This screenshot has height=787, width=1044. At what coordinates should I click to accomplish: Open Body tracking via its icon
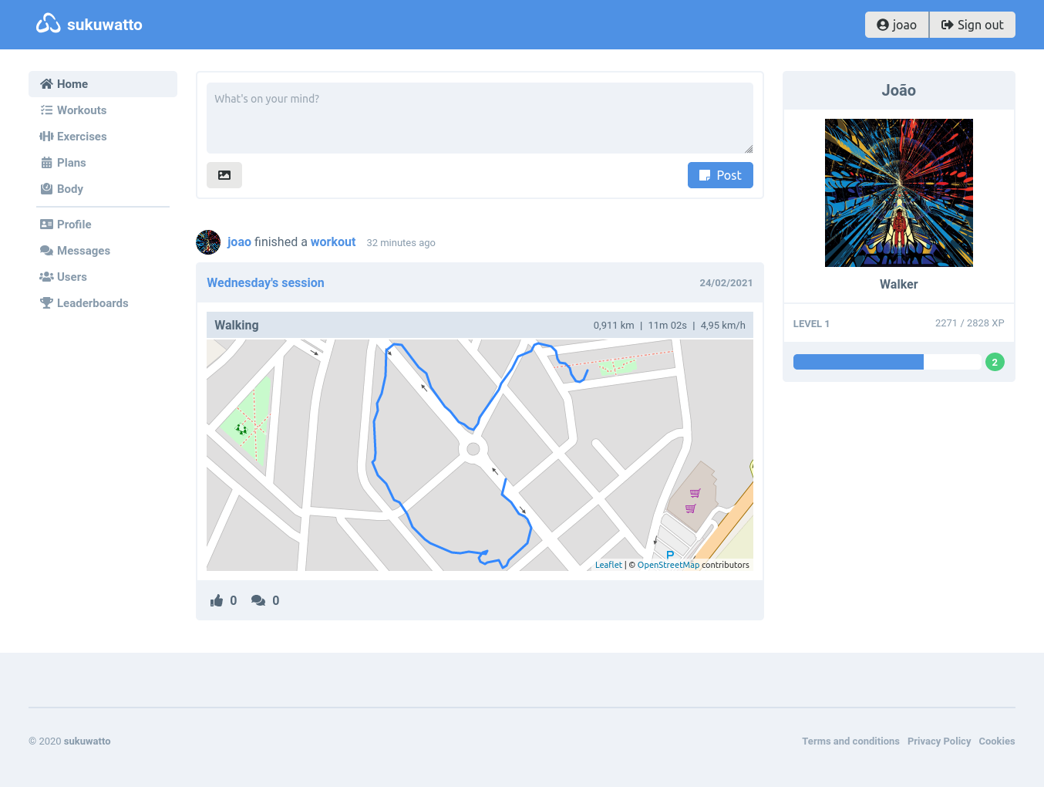point(46,189)
